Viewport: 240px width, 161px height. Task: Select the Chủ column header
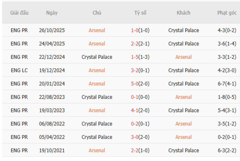[x=97, y=13]
